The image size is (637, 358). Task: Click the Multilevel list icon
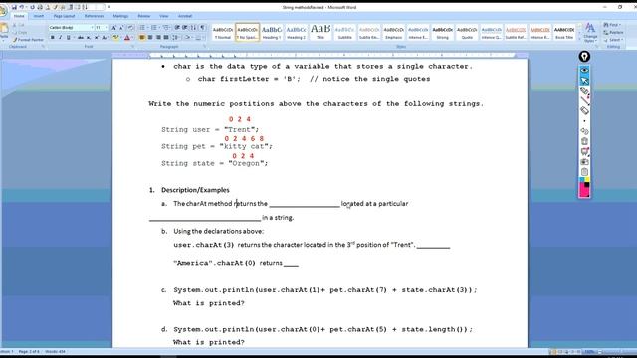[x=166, y=27]
